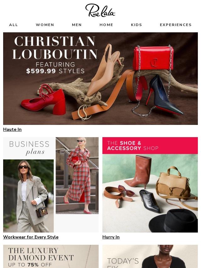This screenshot has width=201, height=268.
Task: Click the red Louboutin handbag in banner
Action: click(153, 58)
